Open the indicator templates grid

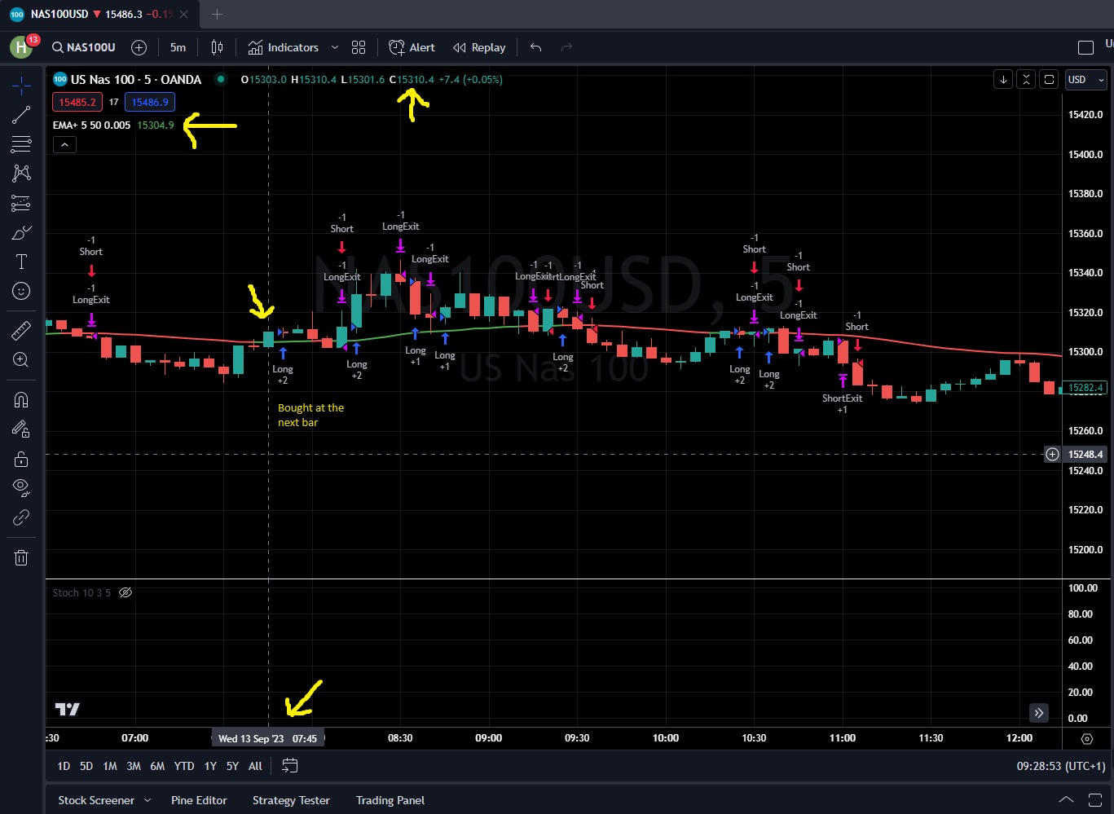point(359,47)
